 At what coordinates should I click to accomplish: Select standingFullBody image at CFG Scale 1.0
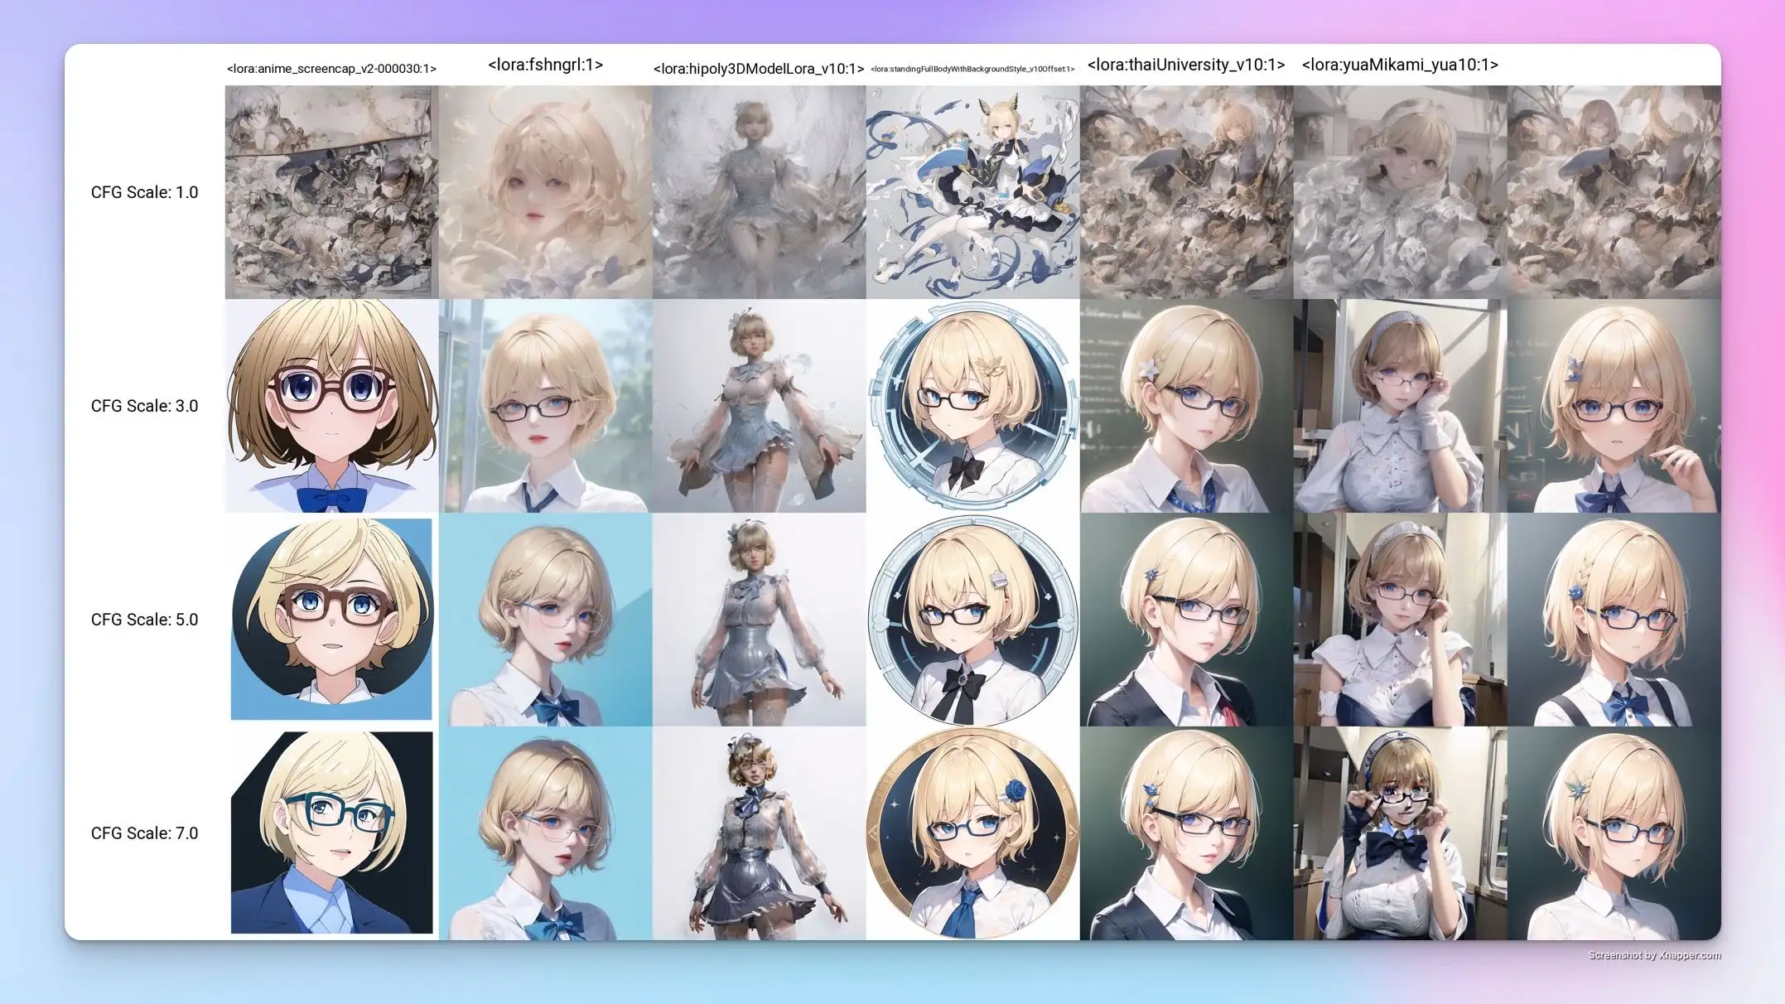pyautogui.click(x=972, y=192)
